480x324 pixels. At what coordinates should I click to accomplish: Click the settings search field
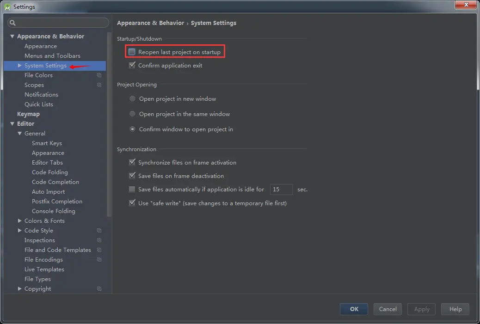(x=58, y=23)
